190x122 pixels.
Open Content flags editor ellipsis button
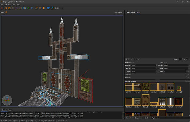pos(186,78)
